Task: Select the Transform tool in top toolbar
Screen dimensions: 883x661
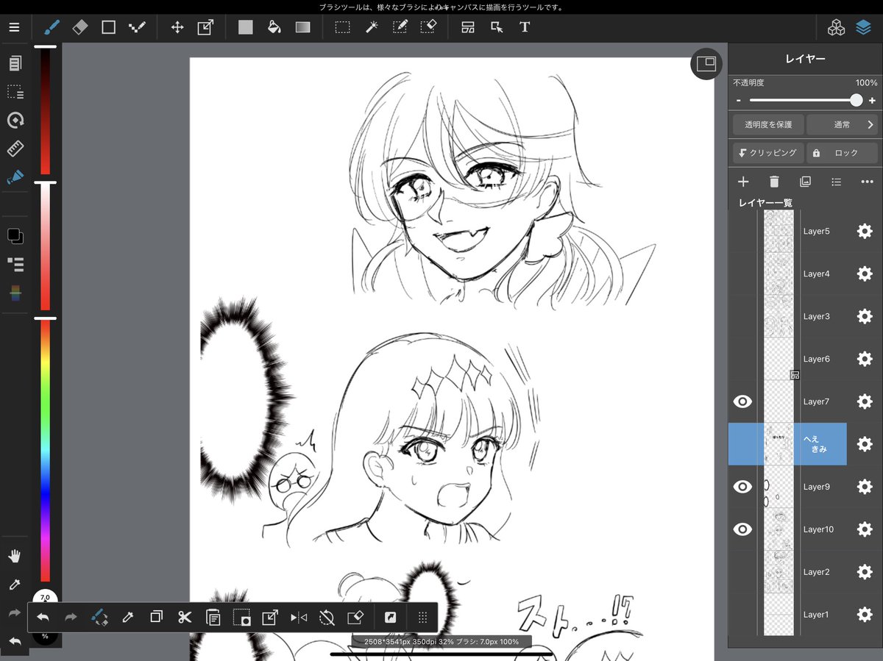Action: (x=205, y=27)
